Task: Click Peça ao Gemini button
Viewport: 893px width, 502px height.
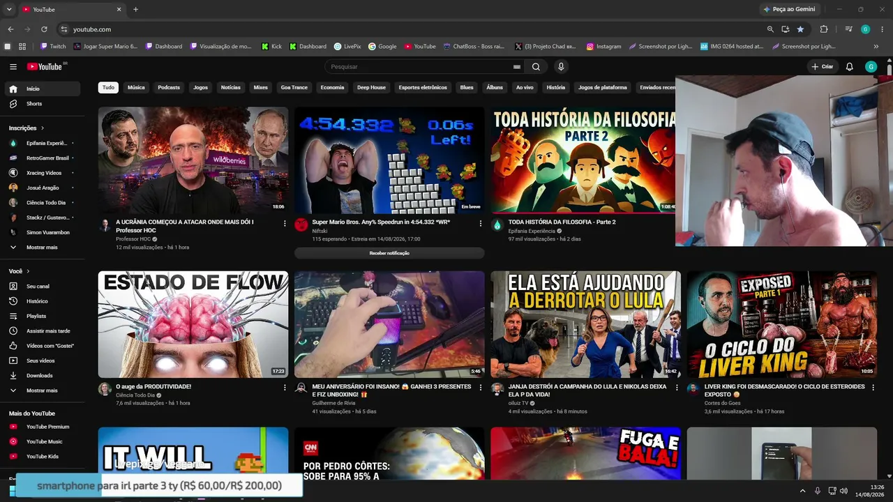Action: point(789,9)
